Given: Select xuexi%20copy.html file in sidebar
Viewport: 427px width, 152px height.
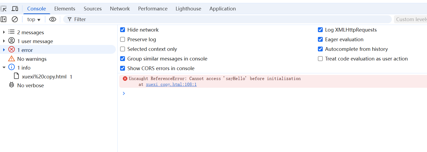Looking at the screenshot, I should pos(44,77).
